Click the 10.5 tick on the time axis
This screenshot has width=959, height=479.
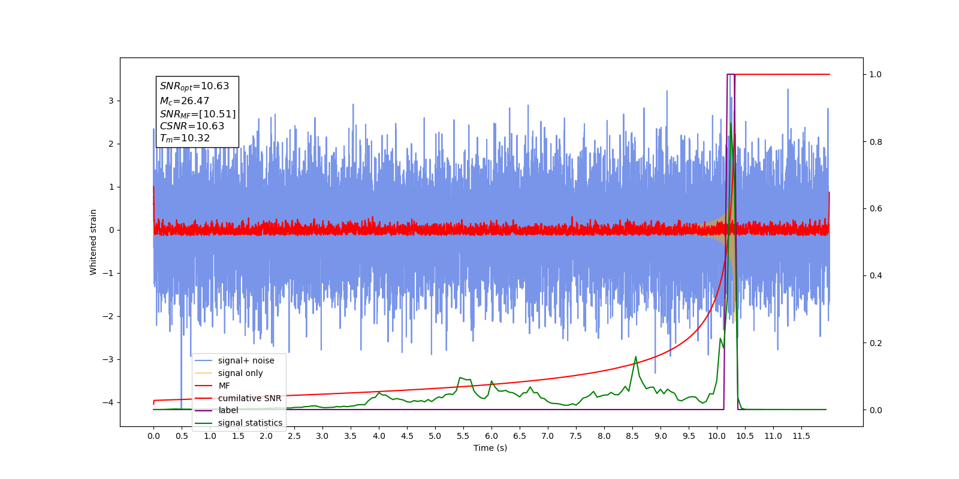click(x=745, y=436)
